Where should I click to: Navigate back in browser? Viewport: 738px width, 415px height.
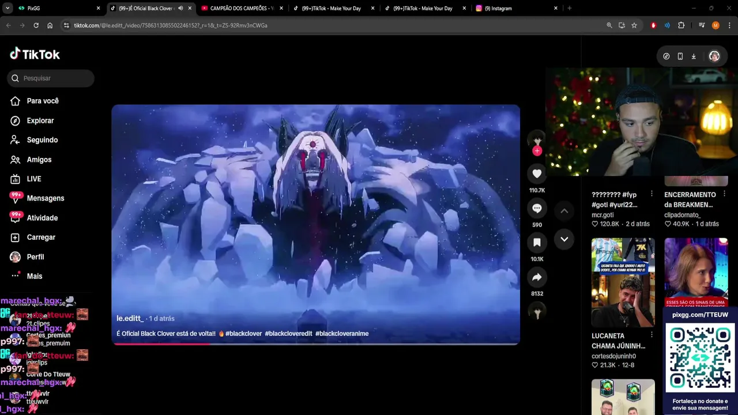pyautogui.click(x=8, y=25)
